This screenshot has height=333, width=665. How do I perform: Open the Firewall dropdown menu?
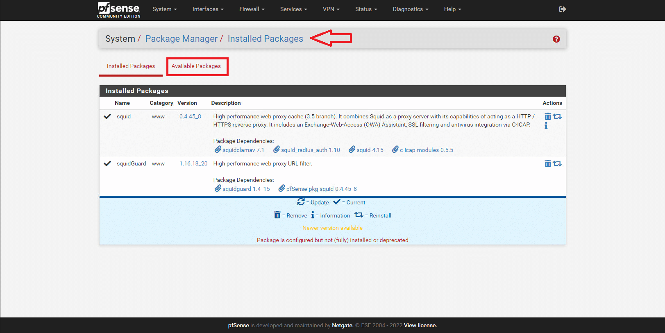[x=252, y=9]
